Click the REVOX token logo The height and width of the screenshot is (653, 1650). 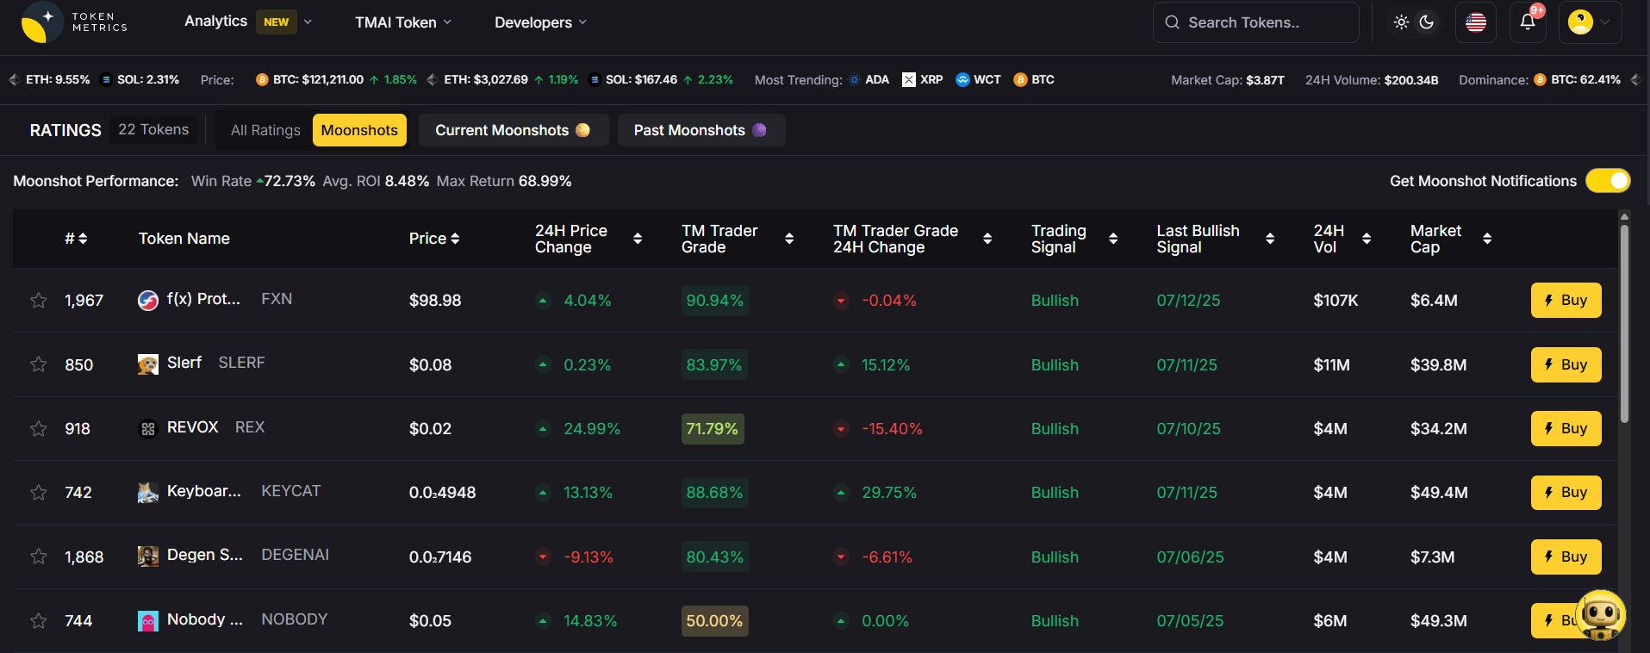[148, 428]
